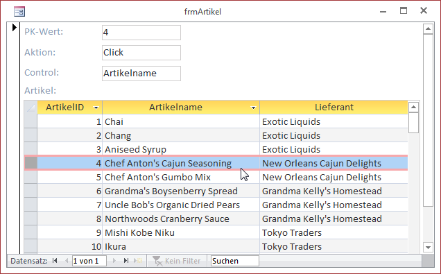Screen dimensions: 441x274
Task: Create new record via navigation bar
Action: 138,261
